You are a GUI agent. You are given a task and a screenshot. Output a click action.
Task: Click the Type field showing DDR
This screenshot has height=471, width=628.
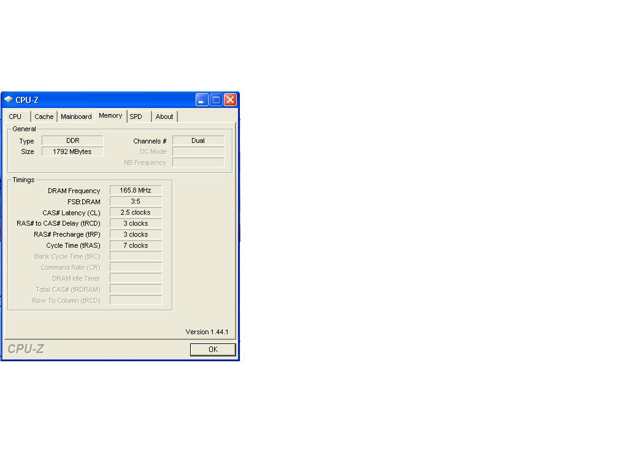point(72,140)
